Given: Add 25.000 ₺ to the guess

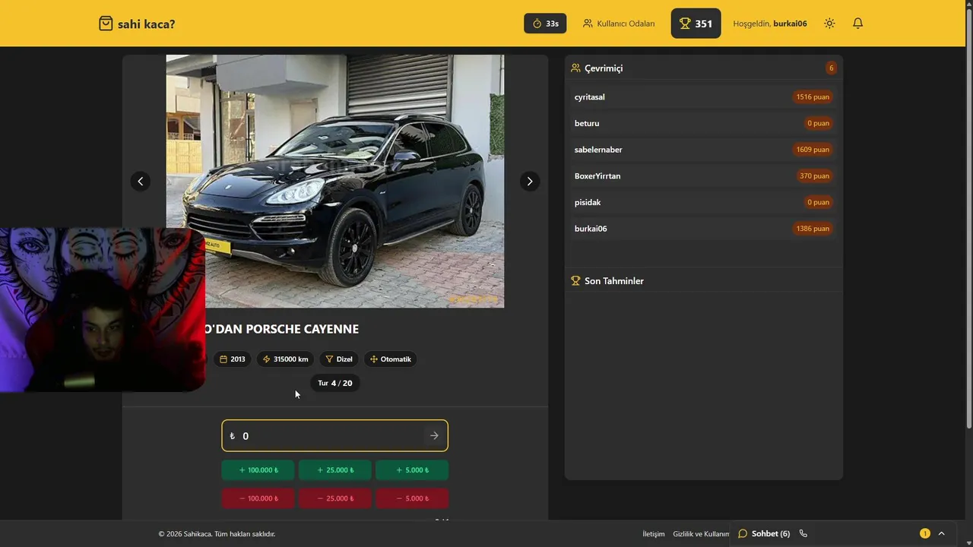Looking at the screenshot, I should point(334,470).
